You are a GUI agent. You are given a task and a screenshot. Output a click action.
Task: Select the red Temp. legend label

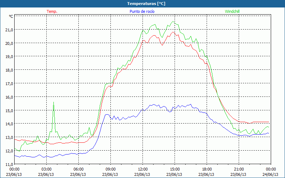52,11
